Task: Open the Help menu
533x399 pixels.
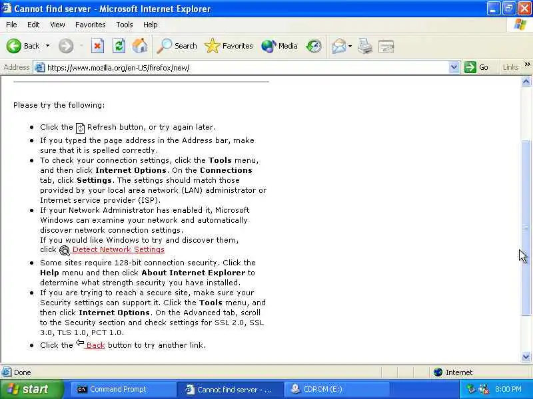Action: [x=151, y=25]
